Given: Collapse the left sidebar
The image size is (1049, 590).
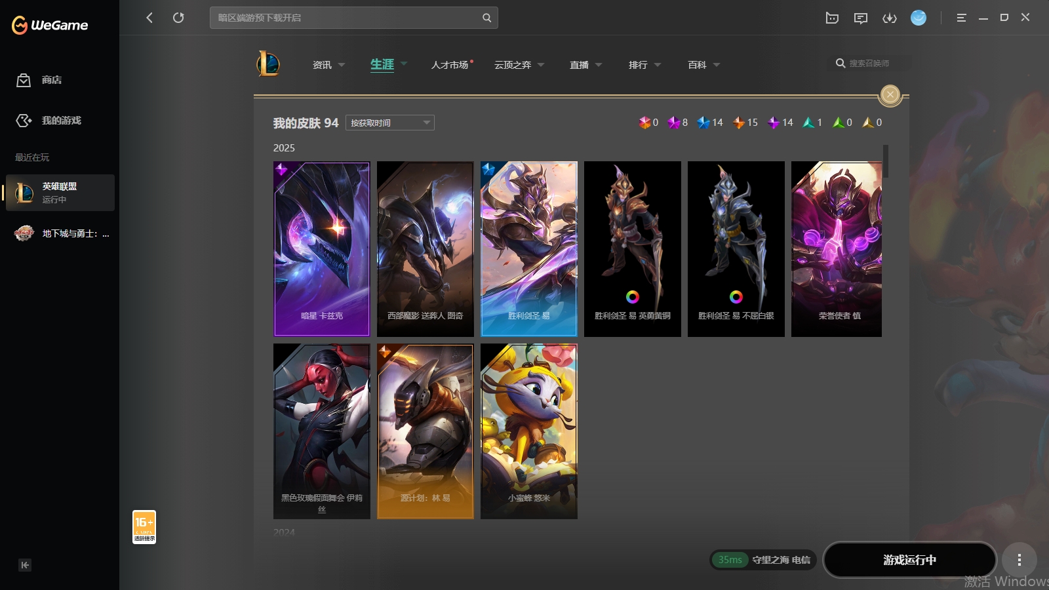Looking at the screenshot, I should click(x=25, y=565).
